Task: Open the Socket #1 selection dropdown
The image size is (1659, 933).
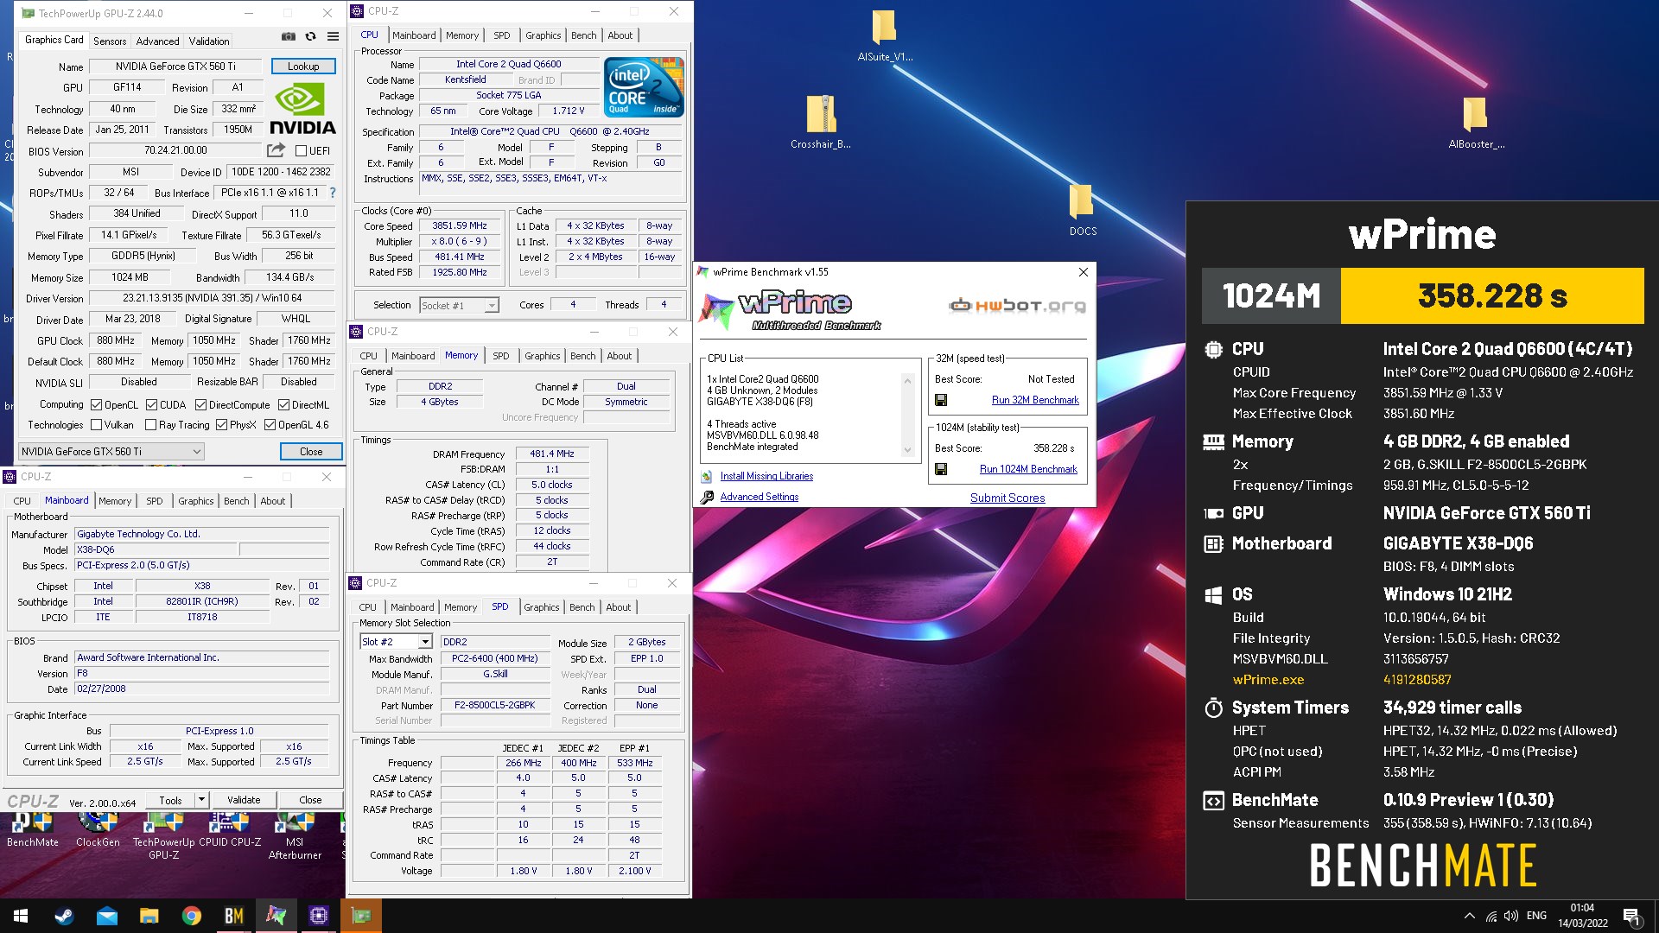Action: click(459, 305)
